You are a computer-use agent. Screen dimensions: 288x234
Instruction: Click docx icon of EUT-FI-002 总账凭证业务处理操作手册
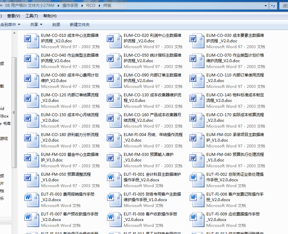[x=197, y=180]
